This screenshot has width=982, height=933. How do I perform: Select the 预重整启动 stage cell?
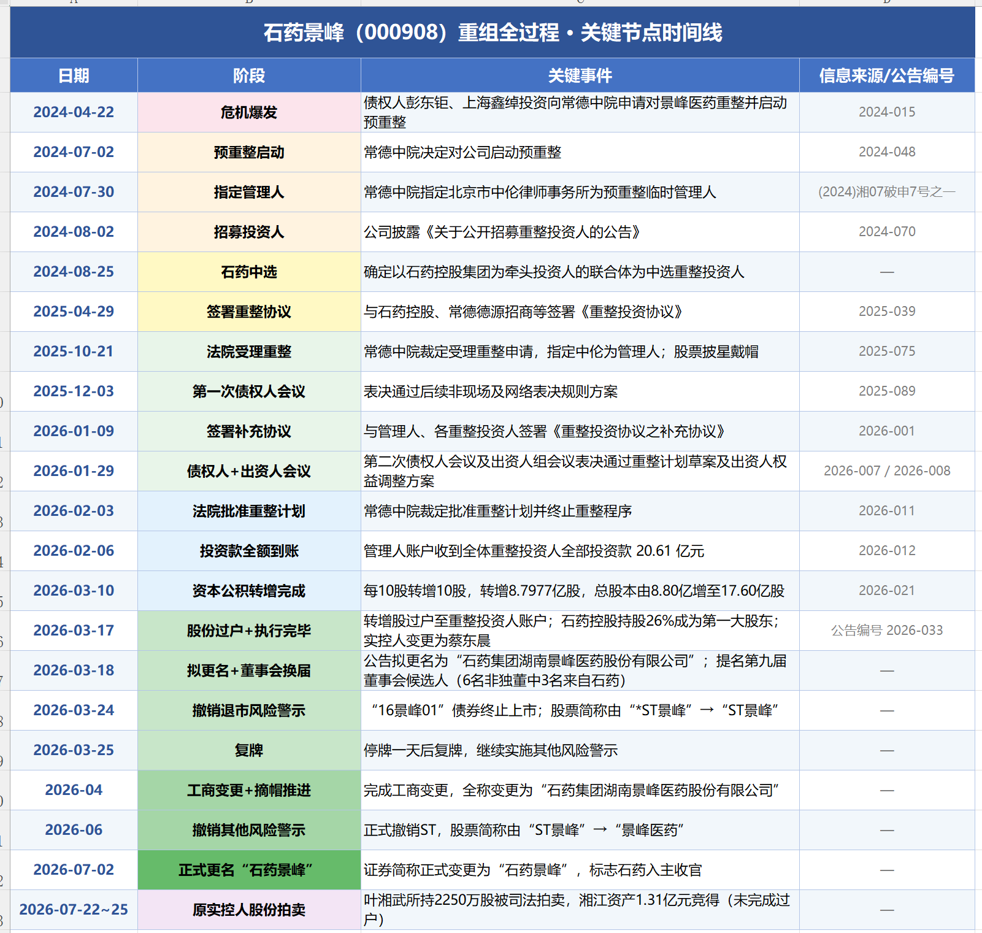click(x=249, y=152)
